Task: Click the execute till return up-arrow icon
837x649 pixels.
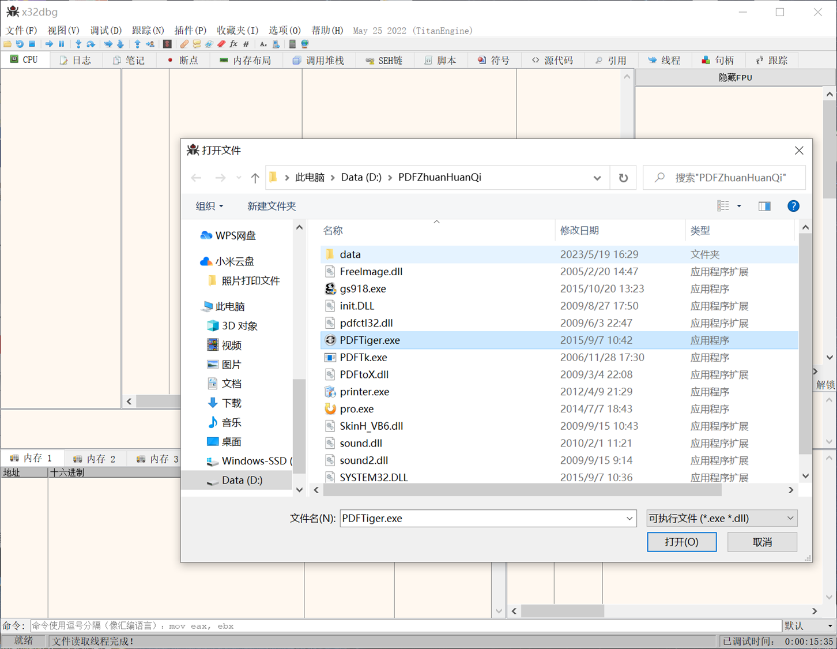Action: point(137,44)
